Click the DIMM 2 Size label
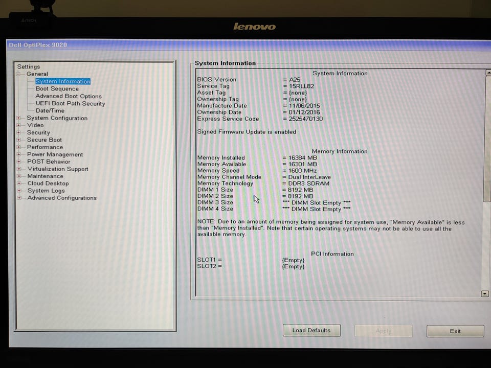 coord(215,196)
